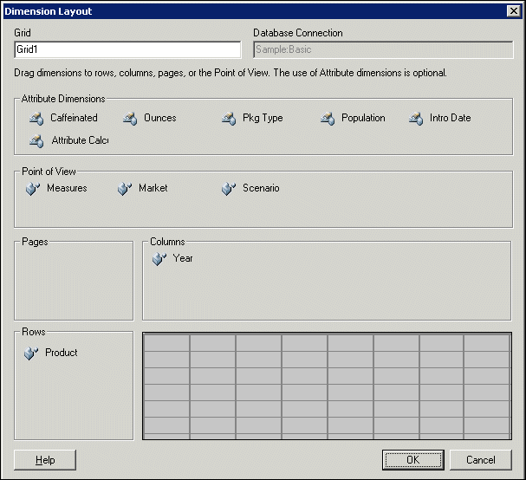Click the Intro Date attribute icon
This screenshot has width=526, height=480.
[416, 119]
